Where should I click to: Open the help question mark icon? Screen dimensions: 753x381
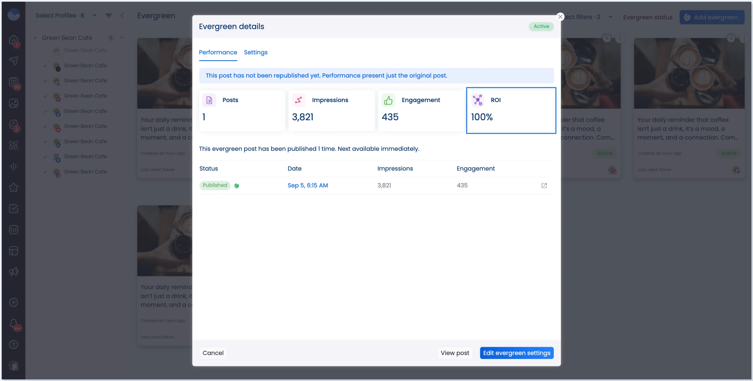(13, 345)
